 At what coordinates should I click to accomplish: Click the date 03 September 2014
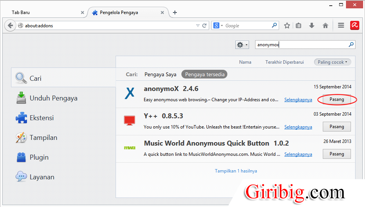(x=332, y=114)
